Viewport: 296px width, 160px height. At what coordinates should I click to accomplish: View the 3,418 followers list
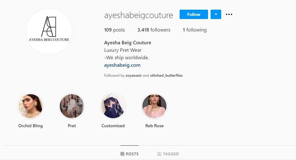coord(154,30)
